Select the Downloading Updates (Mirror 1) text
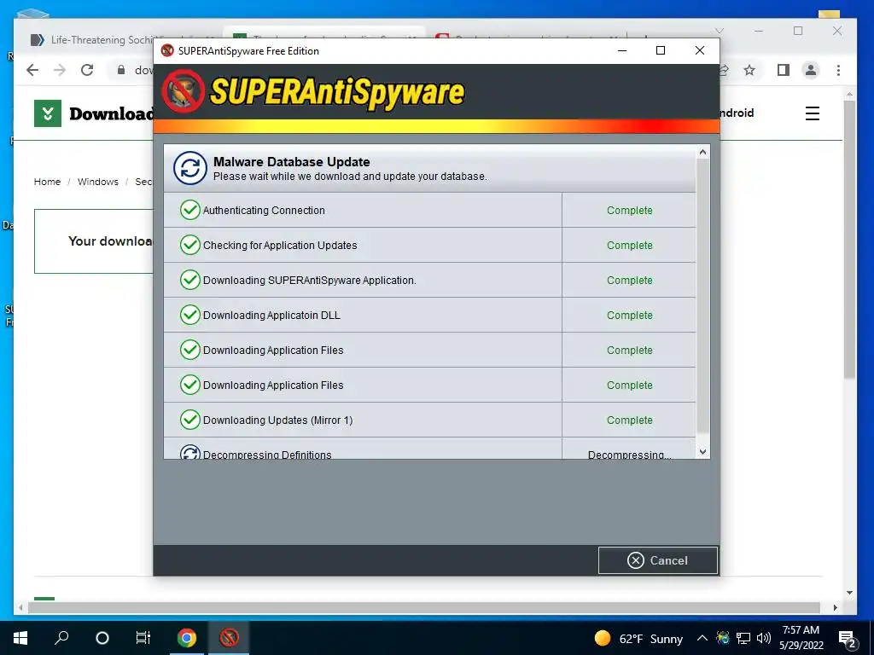874x655 pixels. (x=277, y=420)
